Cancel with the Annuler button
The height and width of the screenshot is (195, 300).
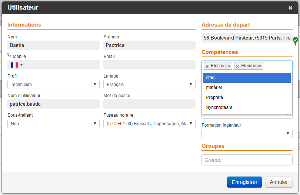tap(279, 182)
